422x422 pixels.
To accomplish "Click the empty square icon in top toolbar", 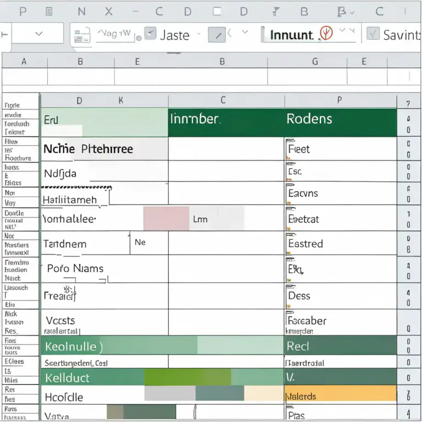I will tap(217, 12).
